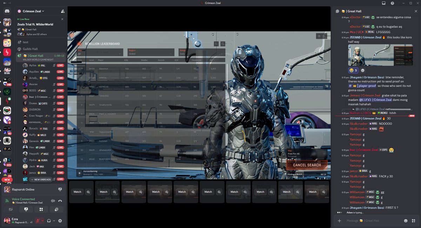The width and height of the screenshot is (421, 228).
Task: Close the Great Hall chat panel
Action: click(x=416, y=11)
